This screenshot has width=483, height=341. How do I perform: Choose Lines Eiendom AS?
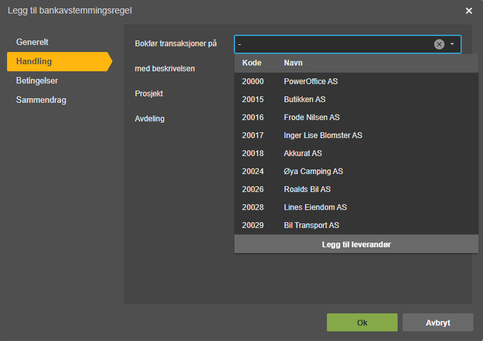[356, 207]
